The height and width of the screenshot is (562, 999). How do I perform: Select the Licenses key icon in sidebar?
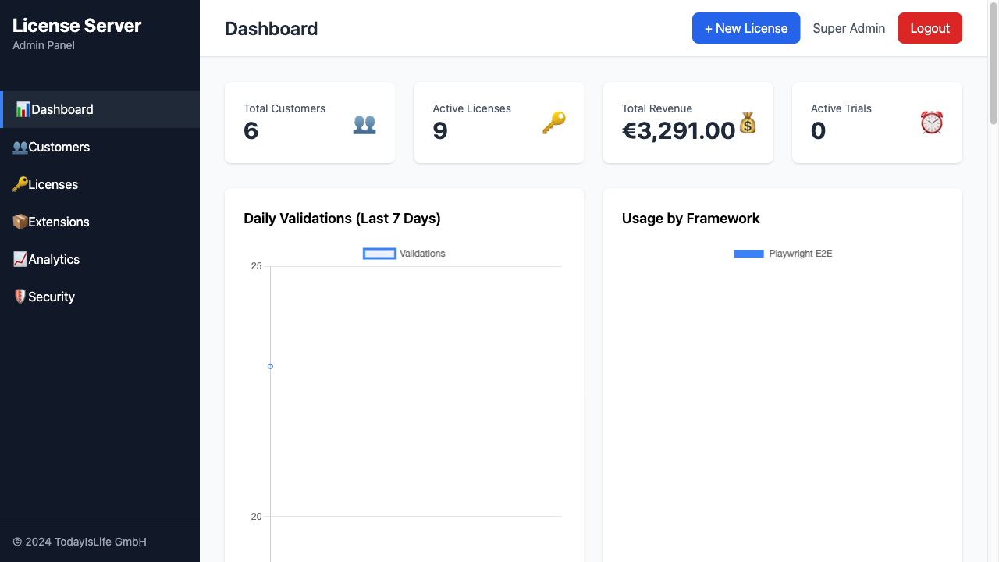click(x=21, y=184)
